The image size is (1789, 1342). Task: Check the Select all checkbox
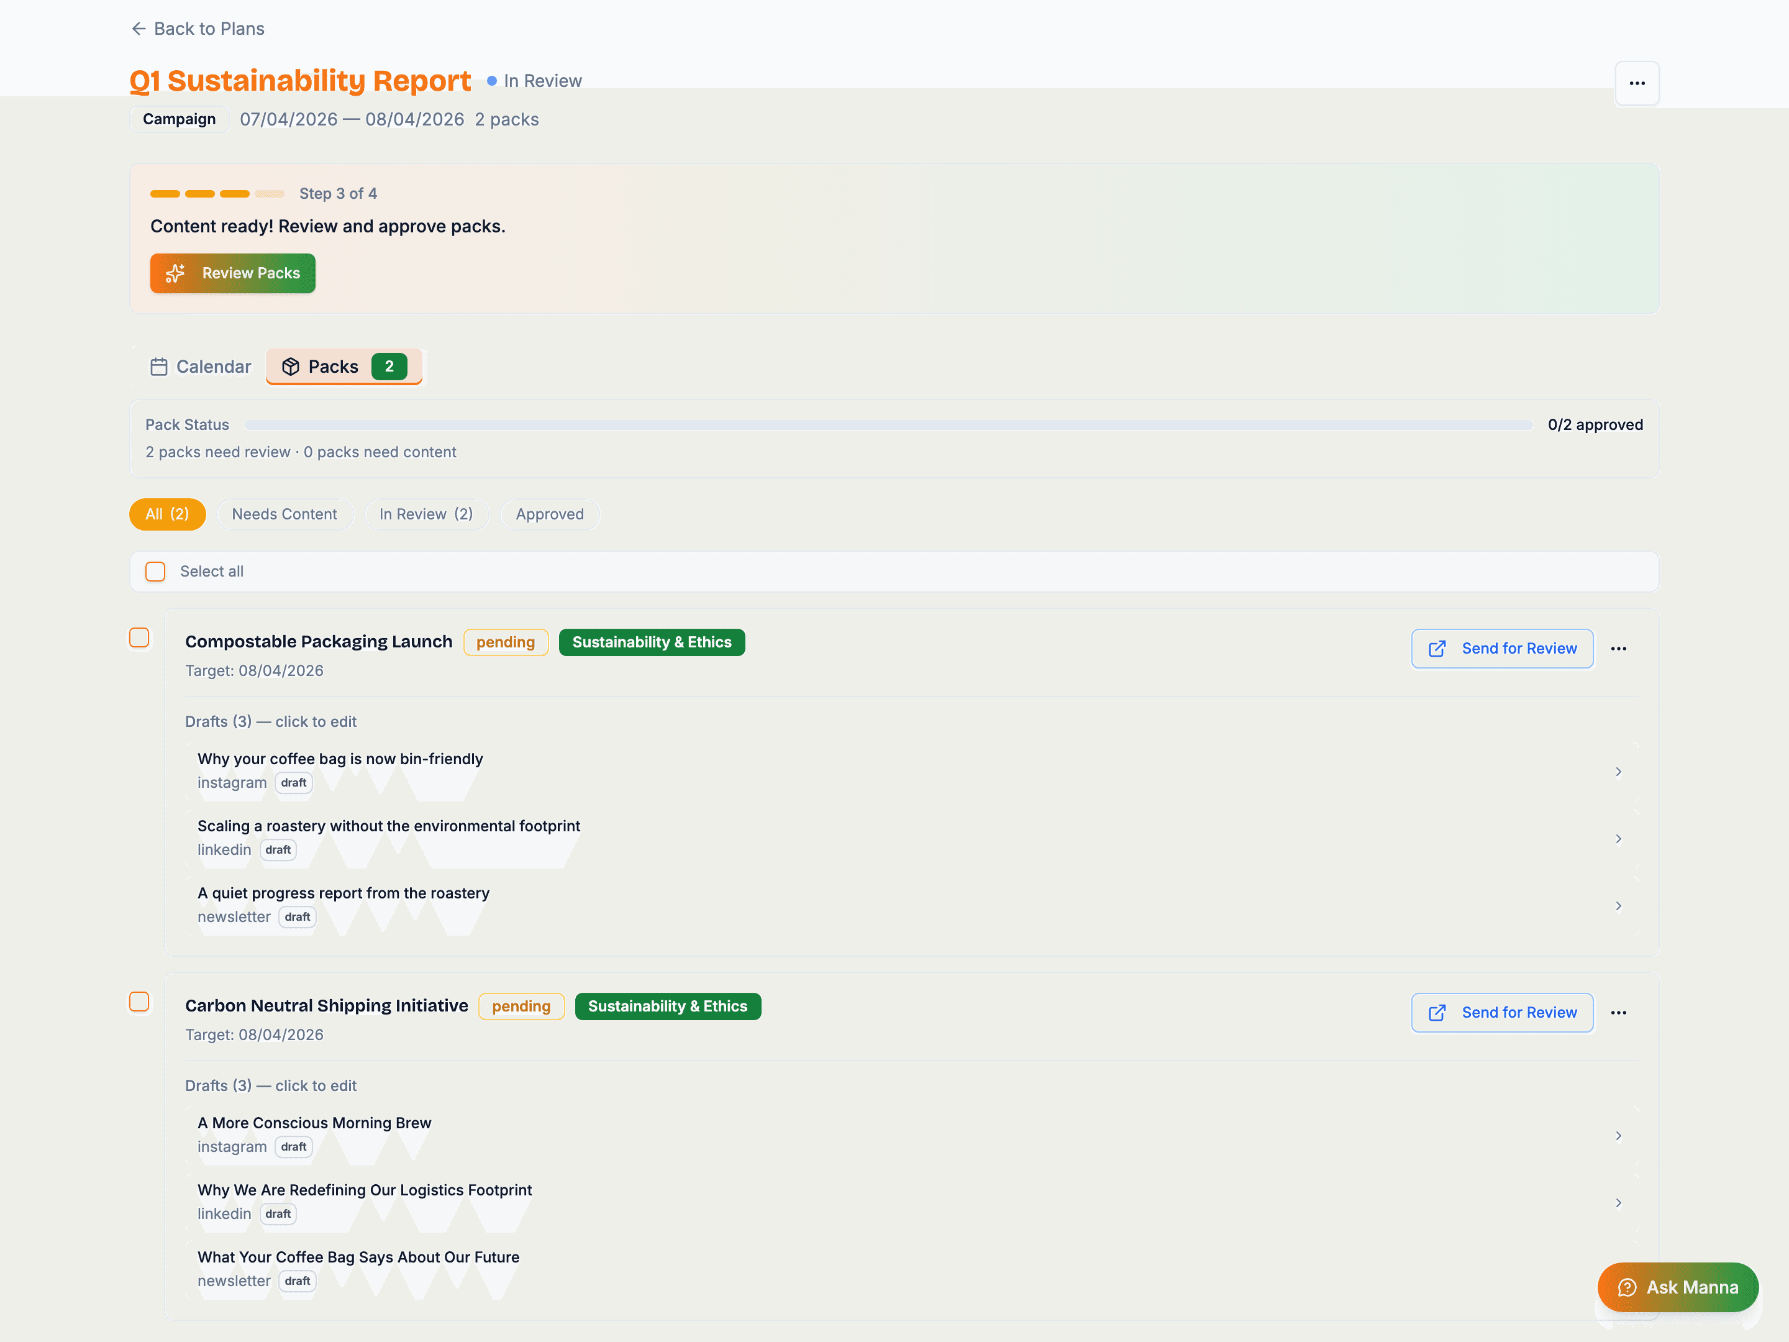tap(155, 571)
